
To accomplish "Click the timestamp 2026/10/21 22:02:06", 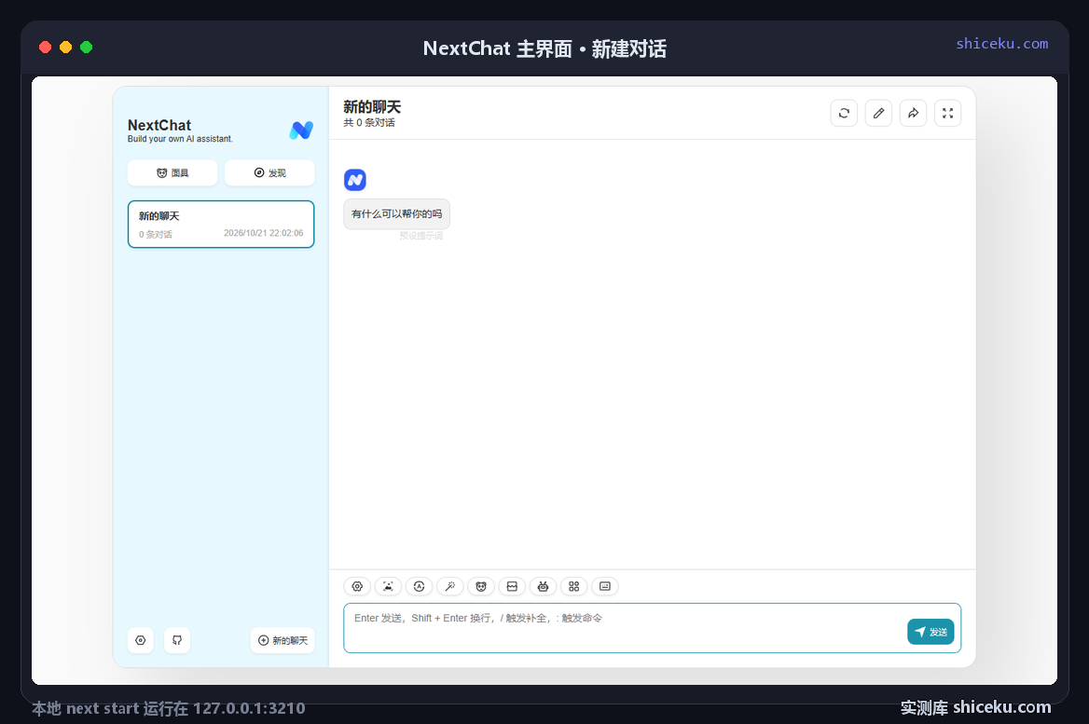I will (263, 233).
